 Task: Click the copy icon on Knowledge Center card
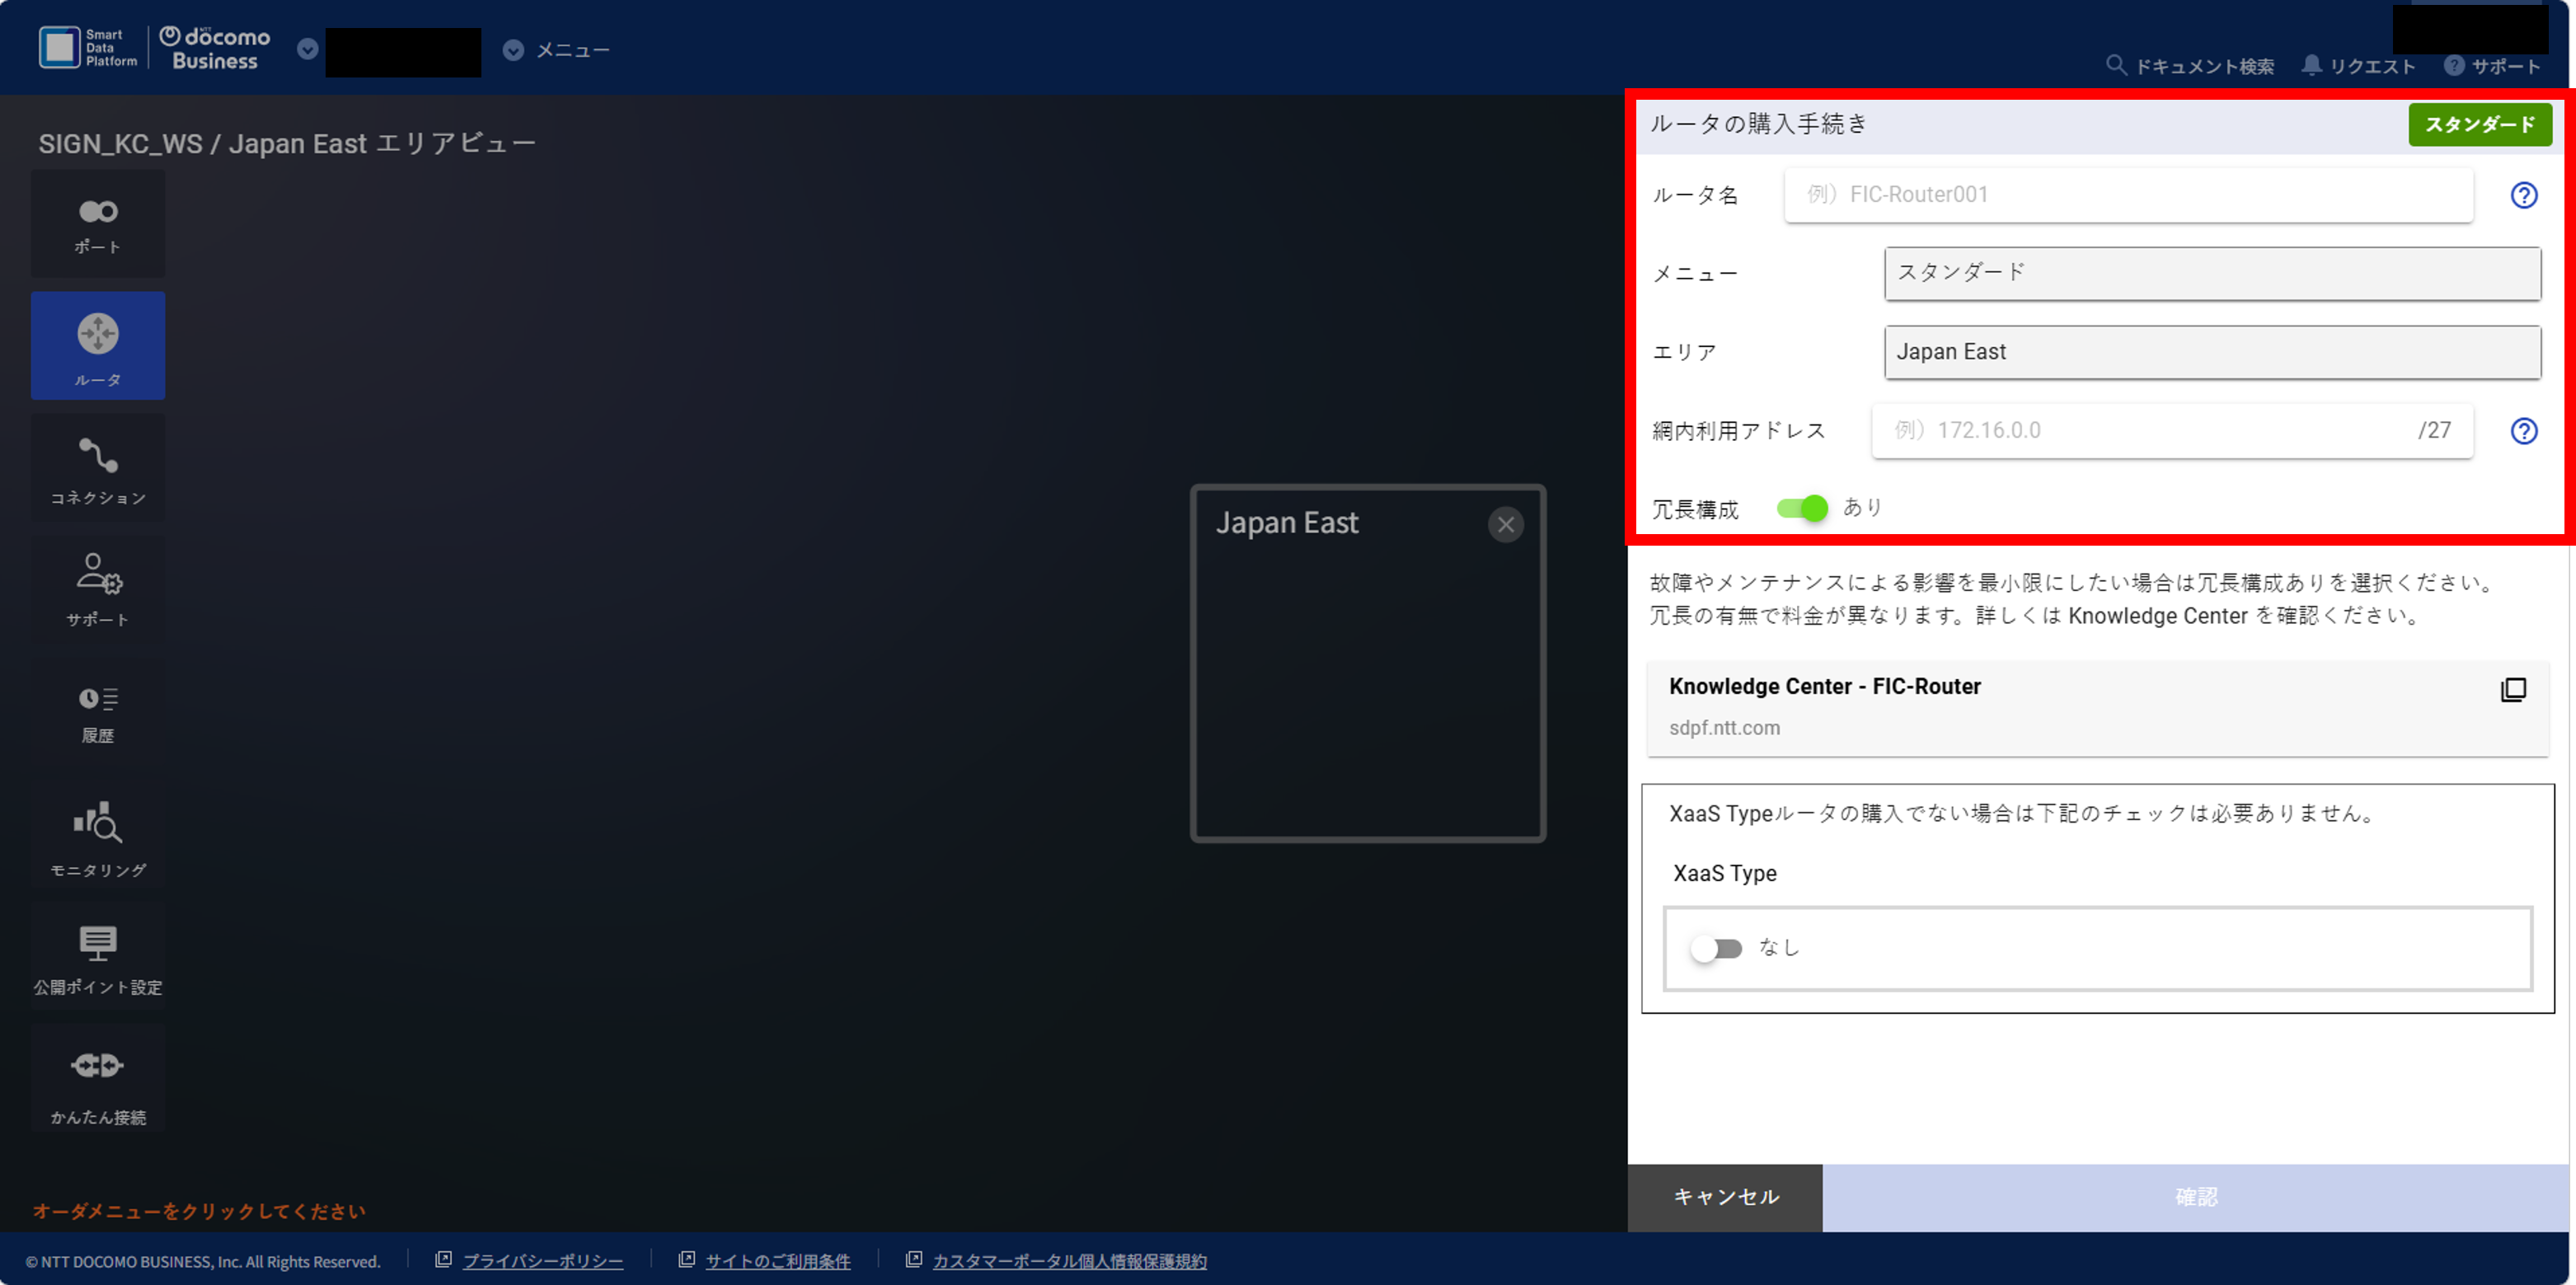pyautogui.click(x=2512, y=689)
